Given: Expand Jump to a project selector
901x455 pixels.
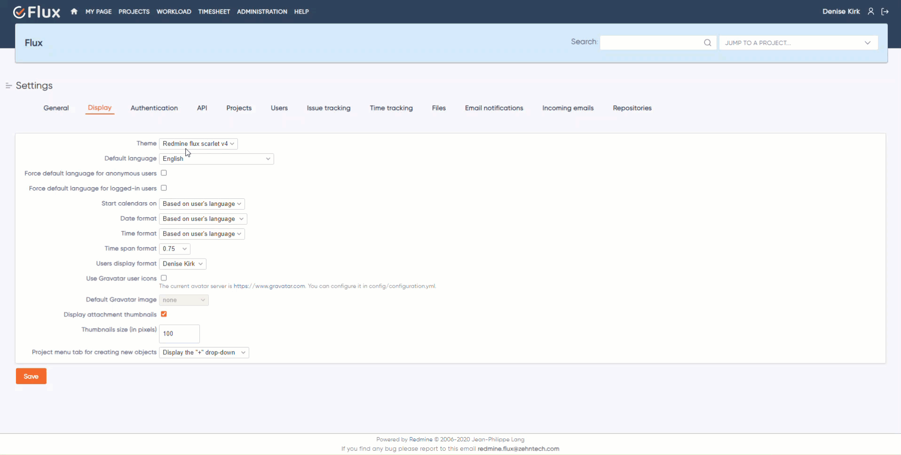Looking at the screenshot, I should coord(798,43).
